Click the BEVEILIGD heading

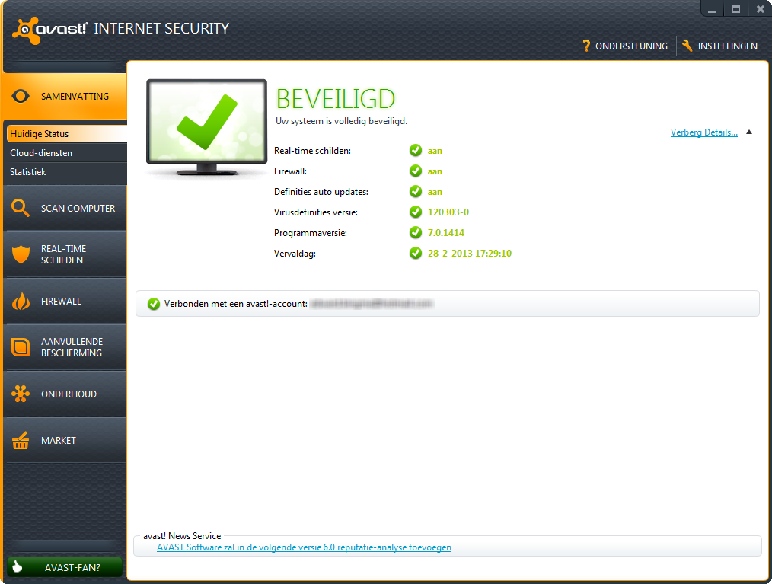(x=335, y=99)
